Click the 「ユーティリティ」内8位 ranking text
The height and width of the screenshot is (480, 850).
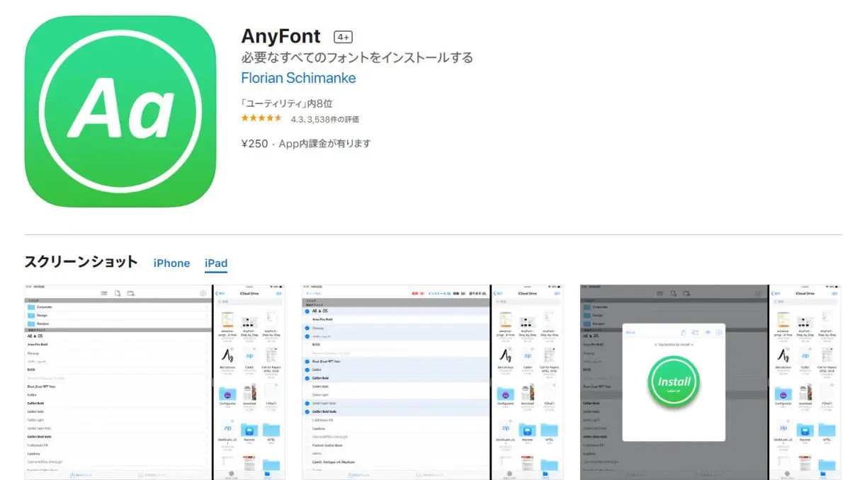click(x=287, y=103)
